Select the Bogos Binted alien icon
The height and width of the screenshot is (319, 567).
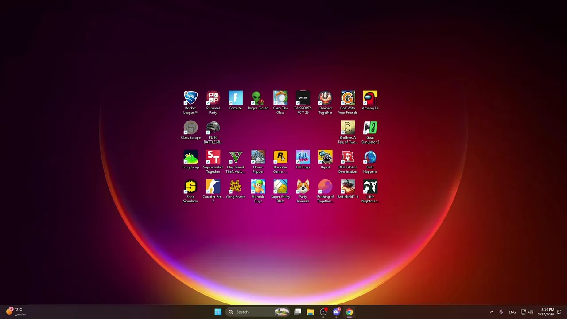click(258, 101)
